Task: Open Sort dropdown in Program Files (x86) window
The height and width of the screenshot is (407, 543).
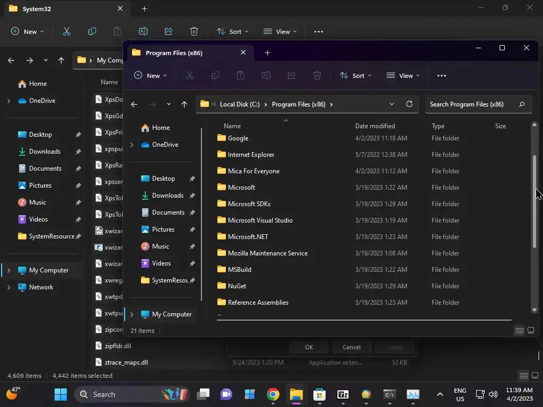Action: click(356, 75)
